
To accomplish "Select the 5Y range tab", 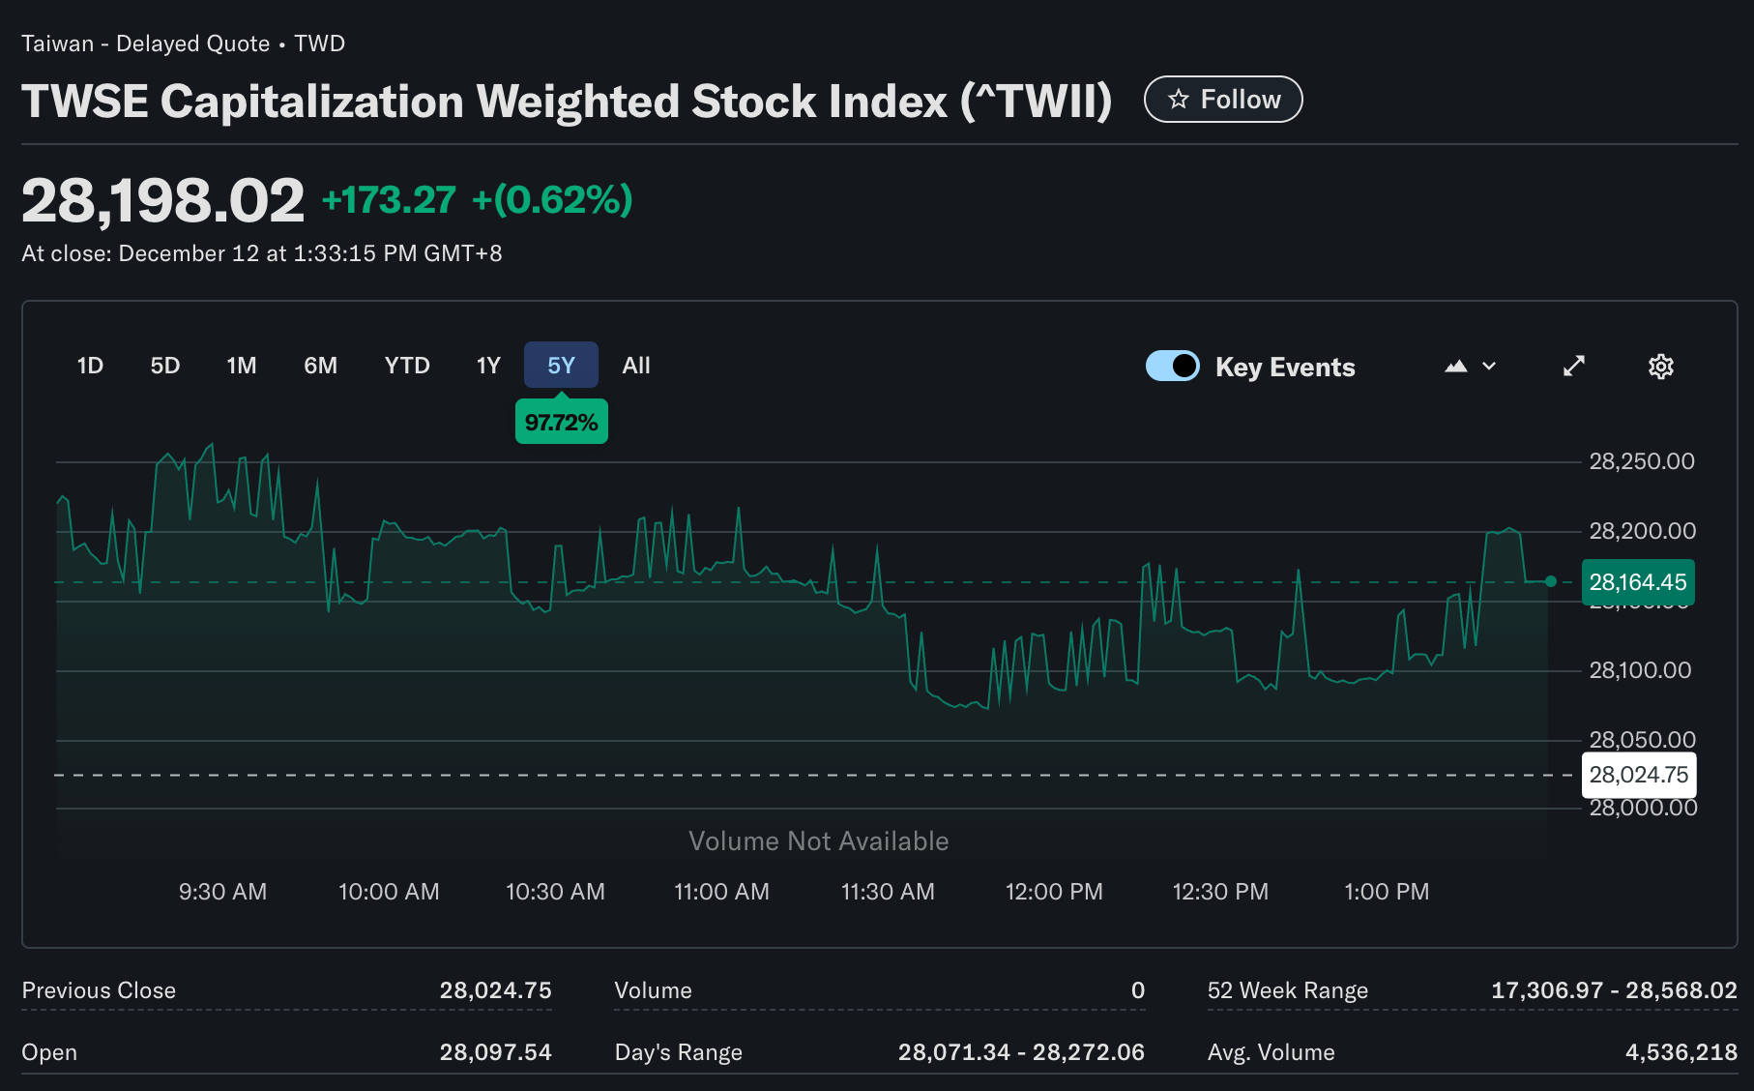I will coord(561,366).
